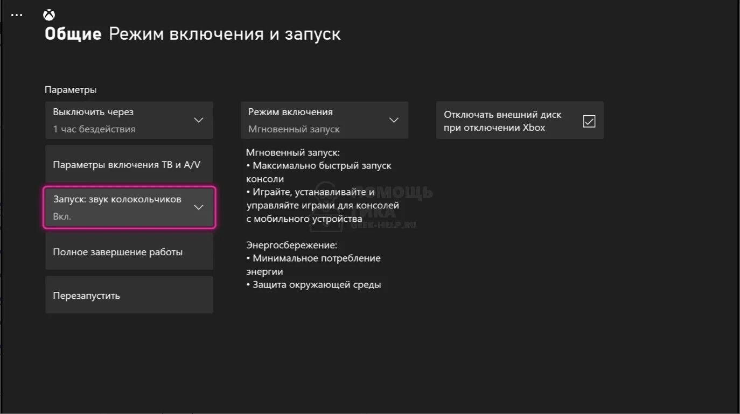Click the Мгновенный запуск dropdown value
This screenshot has height=414, width=740.
coord(294,129)
